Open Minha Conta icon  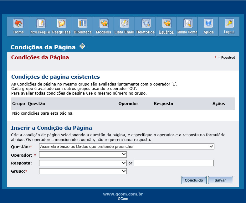click(187, 23)
